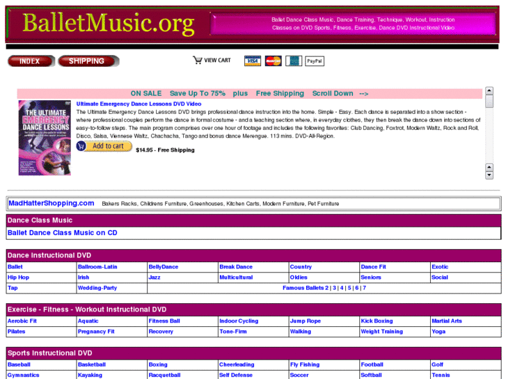Open the Hip Hop category
The image size is (506, 379).
click(18, 277)
